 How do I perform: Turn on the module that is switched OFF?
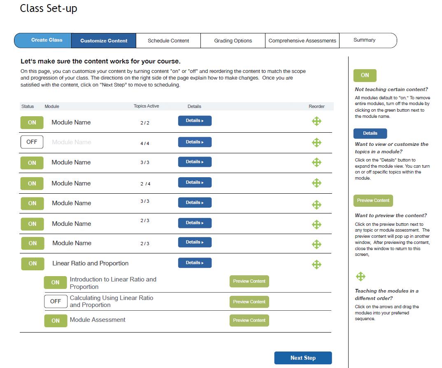[32, 142]
